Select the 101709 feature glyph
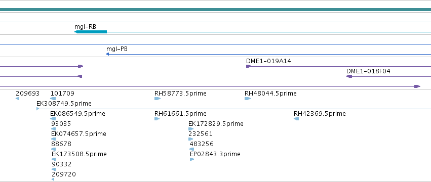This screenshot has height=182, width=431. (53, 99)
